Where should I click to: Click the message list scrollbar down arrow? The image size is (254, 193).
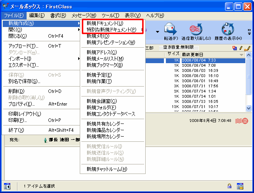click(248, 108)
